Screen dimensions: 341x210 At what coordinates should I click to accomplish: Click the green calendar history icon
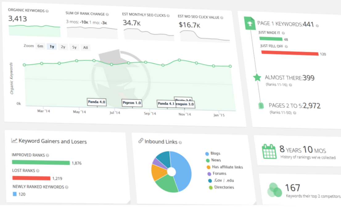tap(269, 151)
